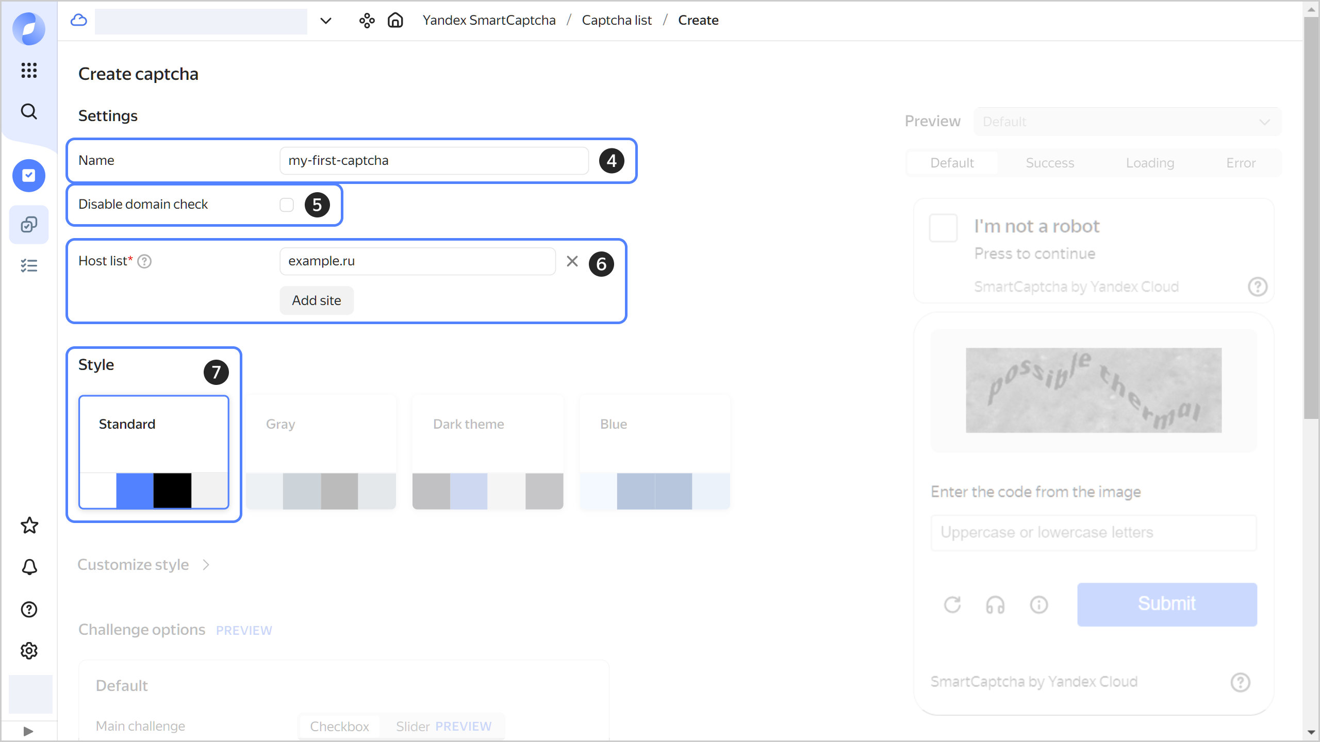Enable the settings gear toggle in sidebar
The width and height of the screenshot is (1320, 742).
(x=28, y=650)
